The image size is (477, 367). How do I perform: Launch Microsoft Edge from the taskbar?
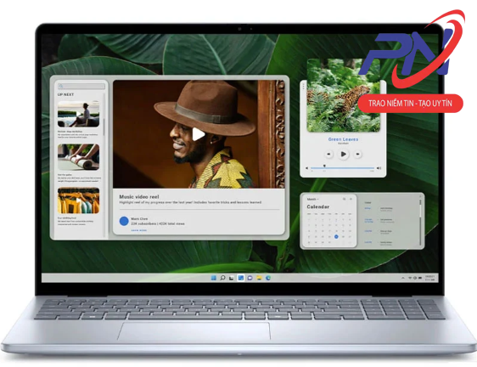[x=268, y=278]
